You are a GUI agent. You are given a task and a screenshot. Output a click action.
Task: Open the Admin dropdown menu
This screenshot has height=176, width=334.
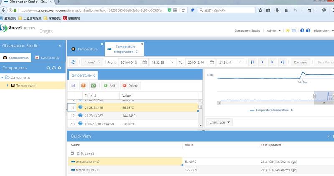(273, 30)
